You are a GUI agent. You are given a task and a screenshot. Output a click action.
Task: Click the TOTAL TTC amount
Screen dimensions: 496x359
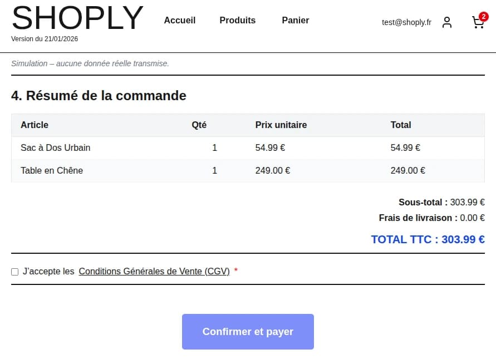click(428, 239)
